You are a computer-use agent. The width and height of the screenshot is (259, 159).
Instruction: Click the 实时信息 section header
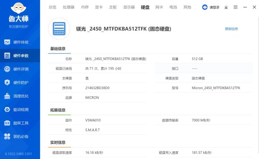[x=58, y=142]
